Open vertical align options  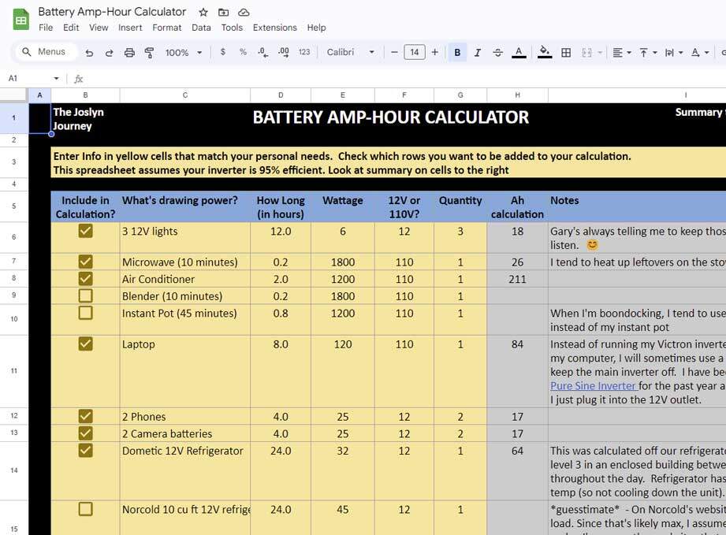click(x=648, y=53)
